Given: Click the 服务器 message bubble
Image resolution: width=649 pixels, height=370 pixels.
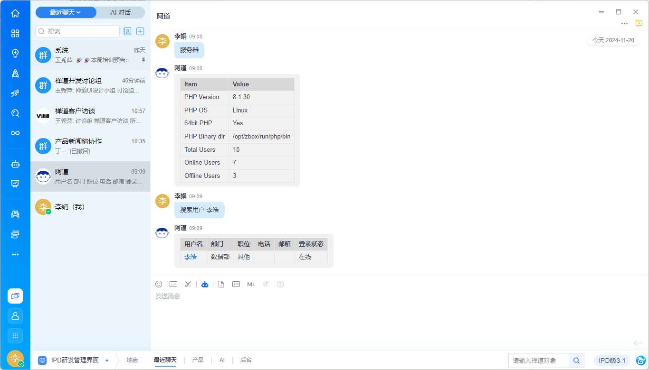Looking at the screenshot, I should pos(189,50).
